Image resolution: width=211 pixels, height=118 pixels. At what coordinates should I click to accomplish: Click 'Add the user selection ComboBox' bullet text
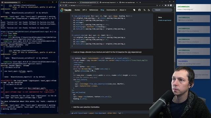86,107
